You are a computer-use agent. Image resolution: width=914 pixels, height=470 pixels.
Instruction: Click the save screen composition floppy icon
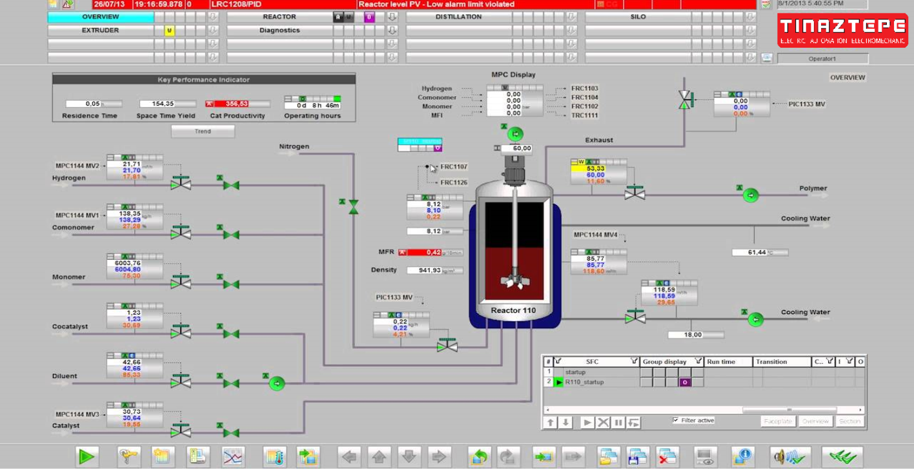(638, 457)
